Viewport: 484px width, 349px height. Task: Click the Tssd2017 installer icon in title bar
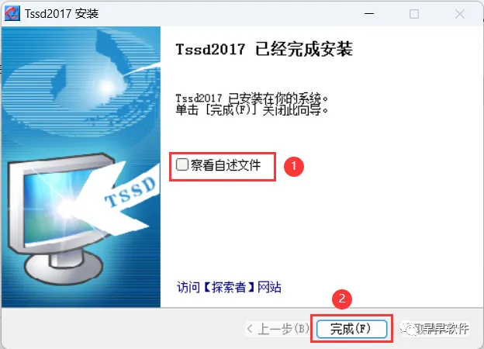12,13
